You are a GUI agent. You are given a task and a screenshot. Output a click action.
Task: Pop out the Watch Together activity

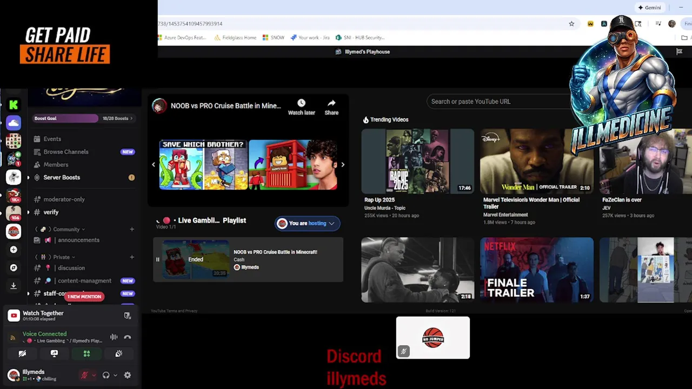(x=128, y=316)
